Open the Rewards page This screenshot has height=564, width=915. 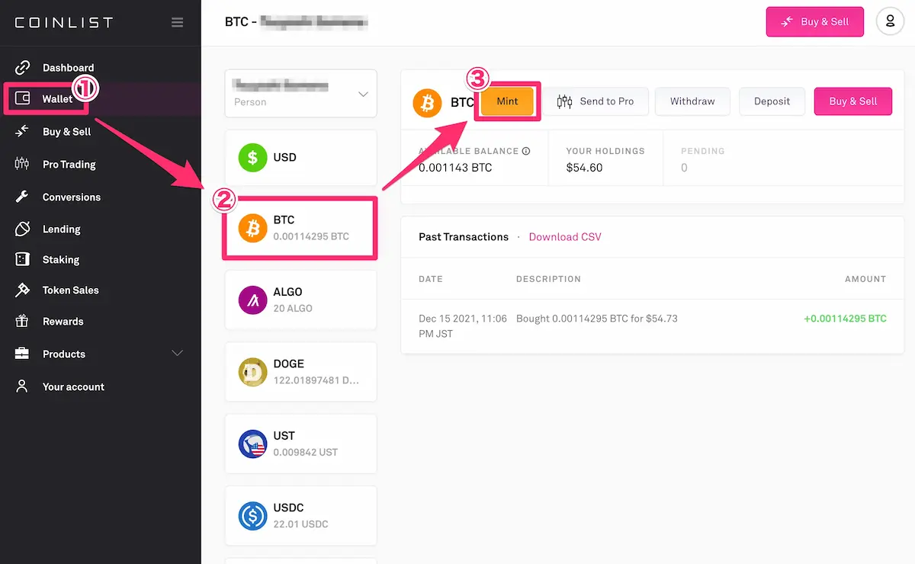point(63,322)
